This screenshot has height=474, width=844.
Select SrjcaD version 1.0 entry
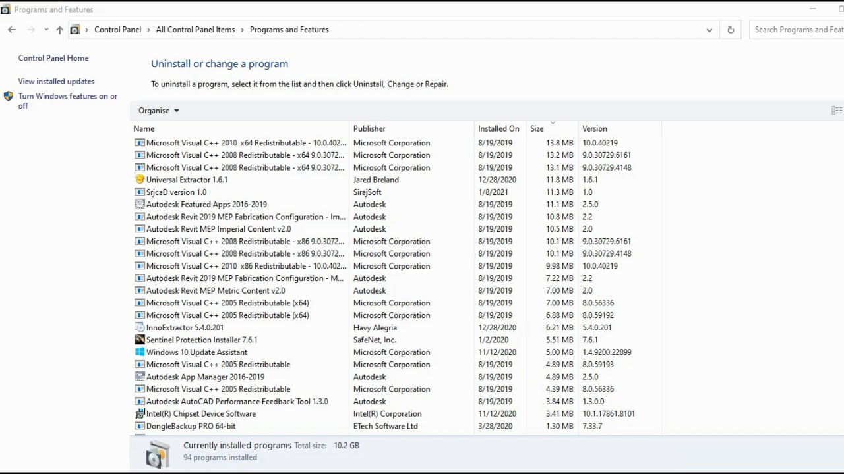tap(176, 192)
